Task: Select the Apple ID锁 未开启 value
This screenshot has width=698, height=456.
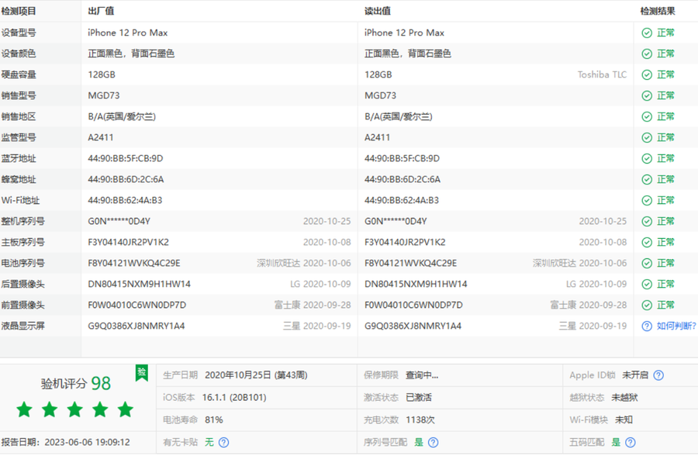Action: 635,375
